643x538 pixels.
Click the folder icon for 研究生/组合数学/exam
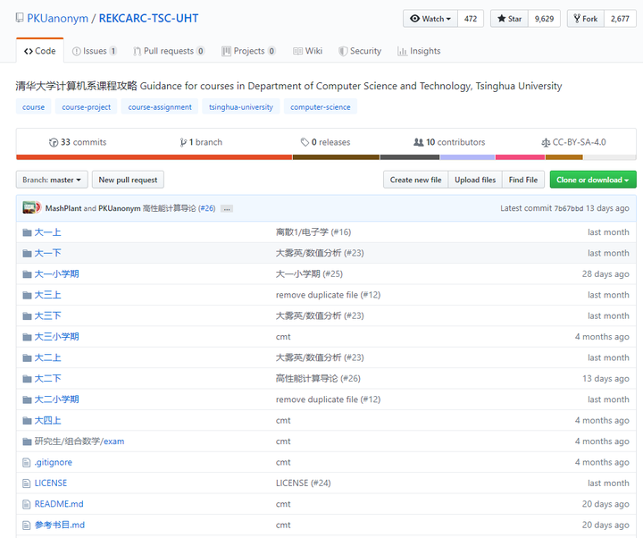tap(27, 442)
